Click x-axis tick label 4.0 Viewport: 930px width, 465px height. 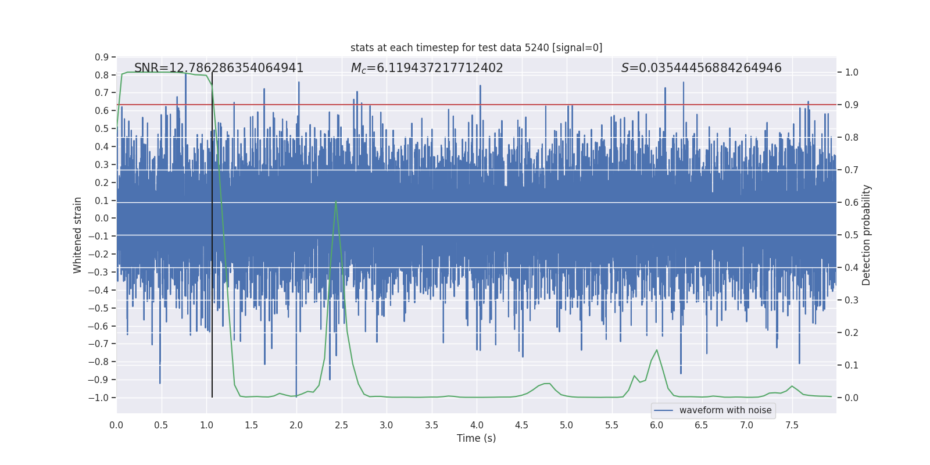[477, 425]
